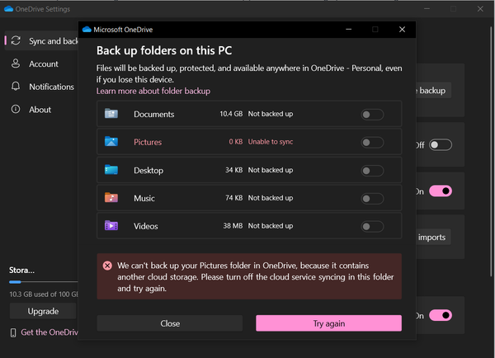Click the Unable to sync status text
This screenshot has height=358, width=495.
pyautogui.click(x=271, y=142)
